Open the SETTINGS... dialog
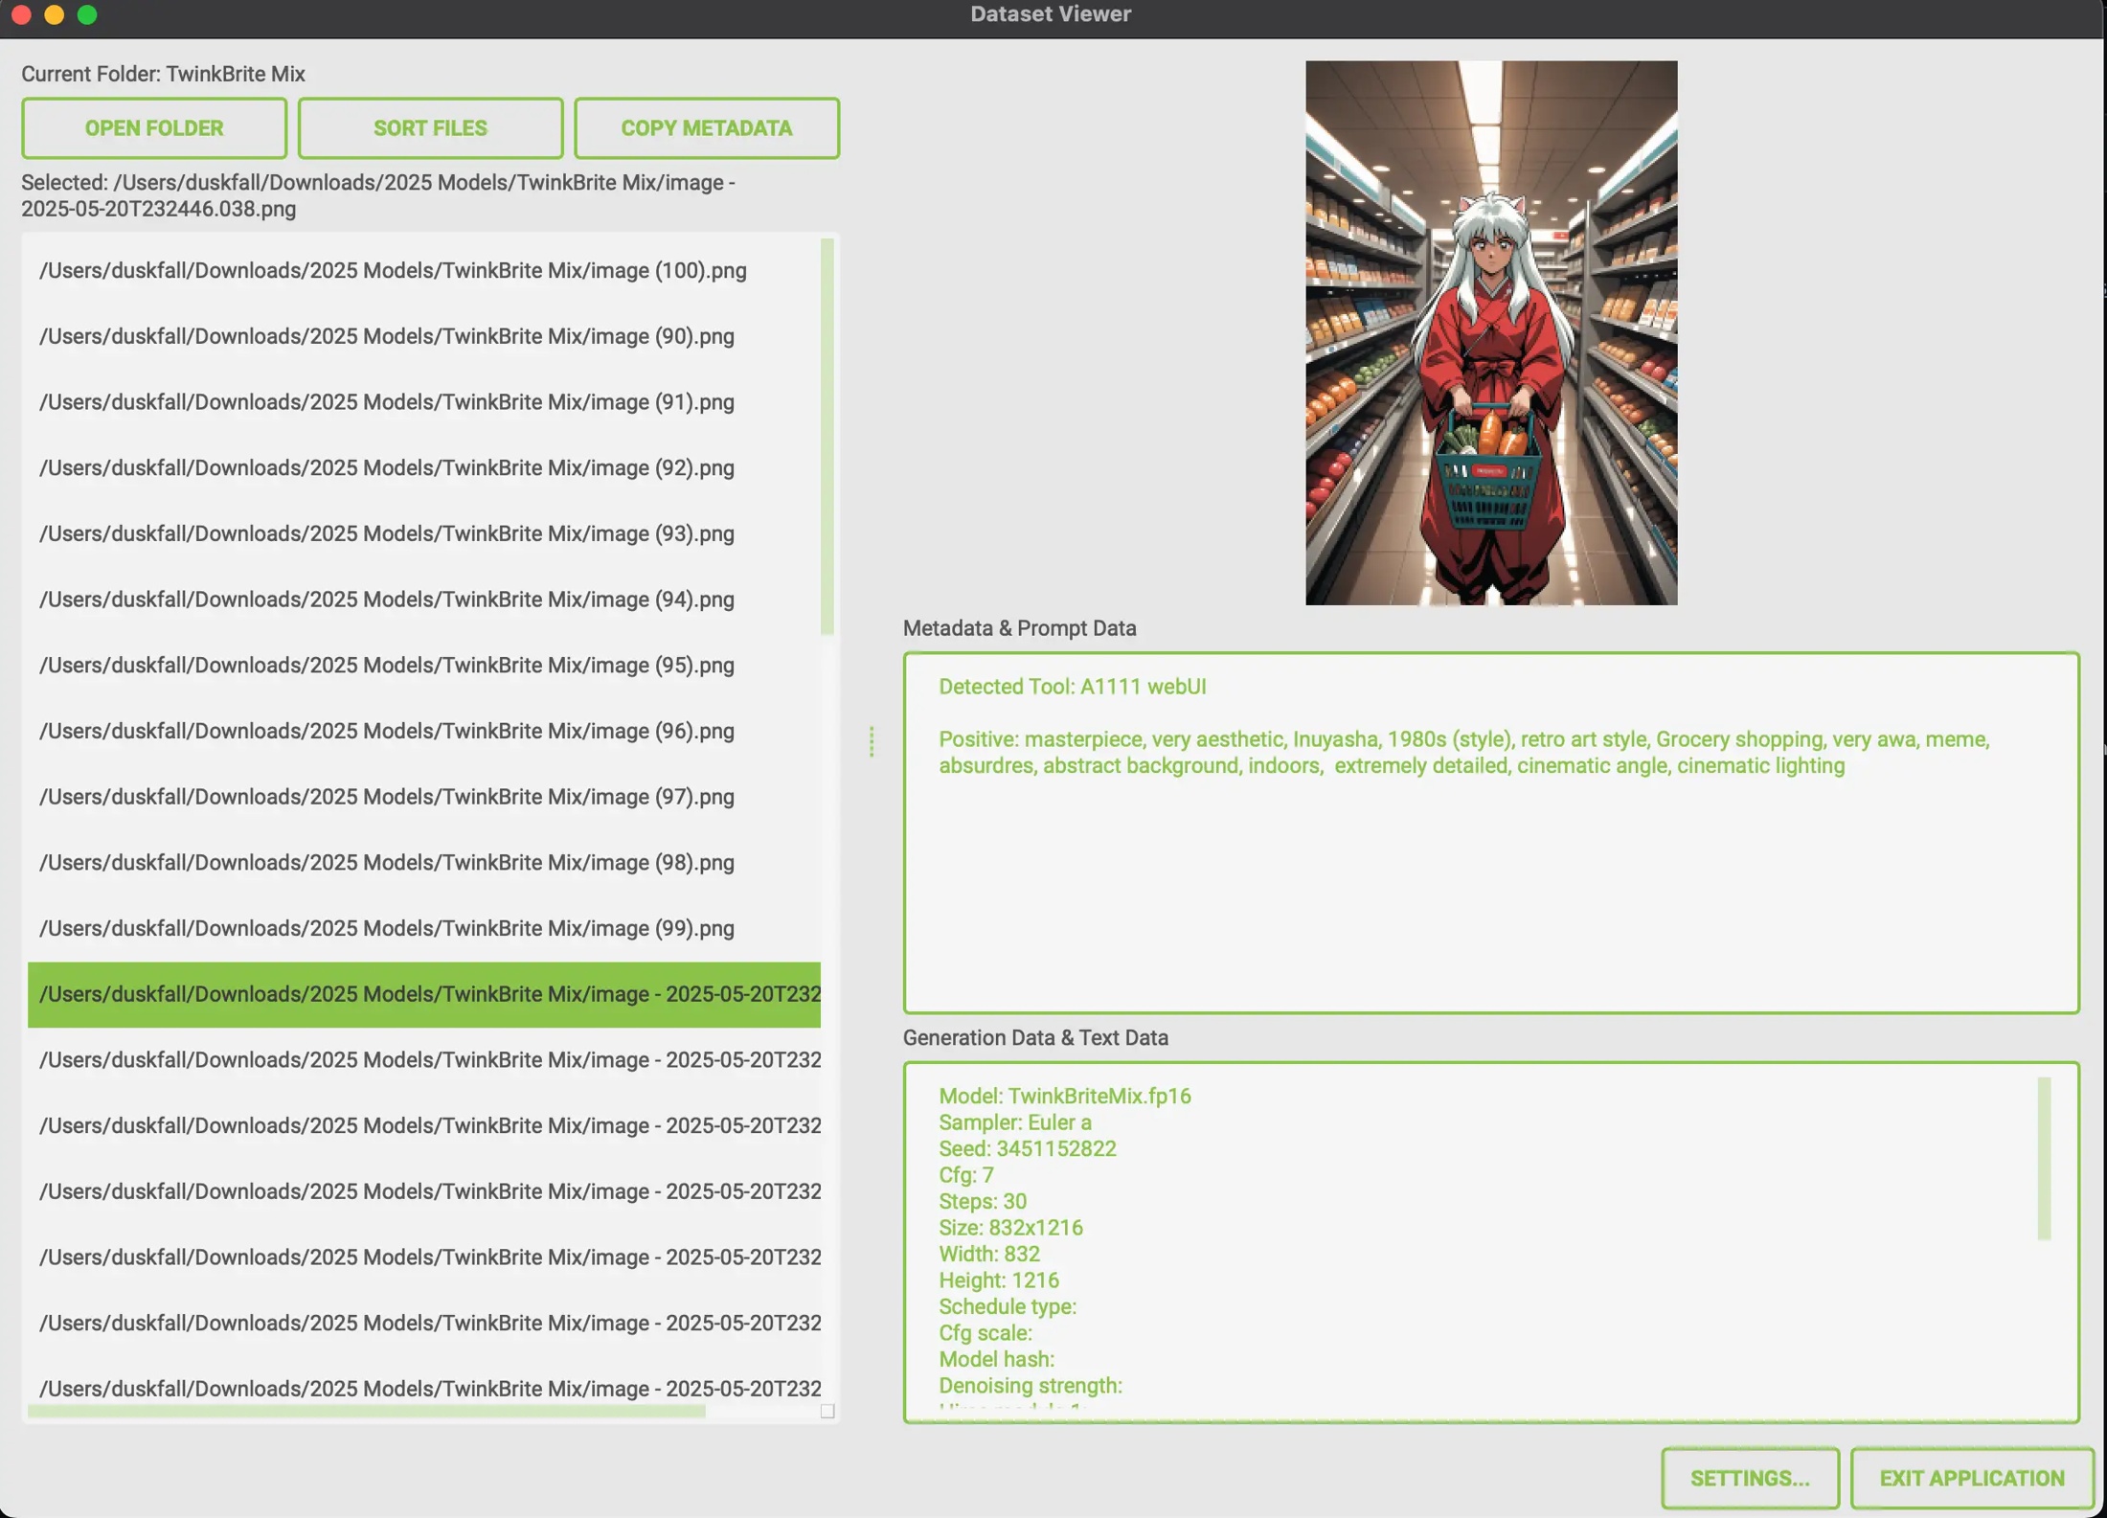 pyautogui.click(x=1750, y=1478)
